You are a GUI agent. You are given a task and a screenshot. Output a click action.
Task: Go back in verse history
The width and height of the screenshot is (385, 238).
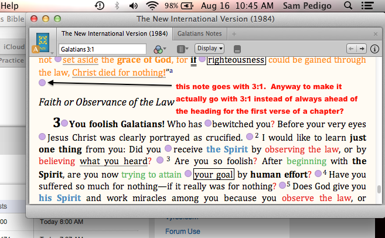pos(352,49)
